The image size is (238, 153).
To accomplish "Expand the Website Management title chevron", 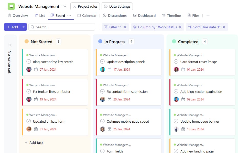I will [x=65, y=6].
